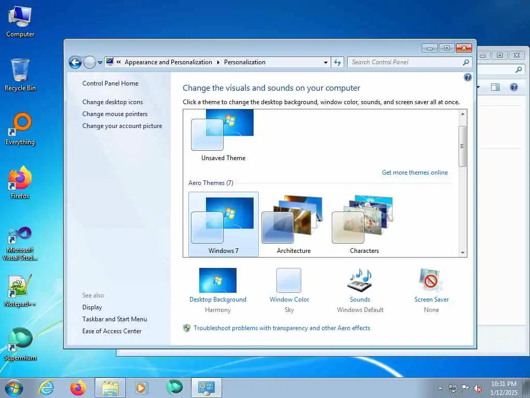This screenshot has height=398, width=530.
Task: Click the Desktop Background Harmony icon
Action: (x=218, y=280)
